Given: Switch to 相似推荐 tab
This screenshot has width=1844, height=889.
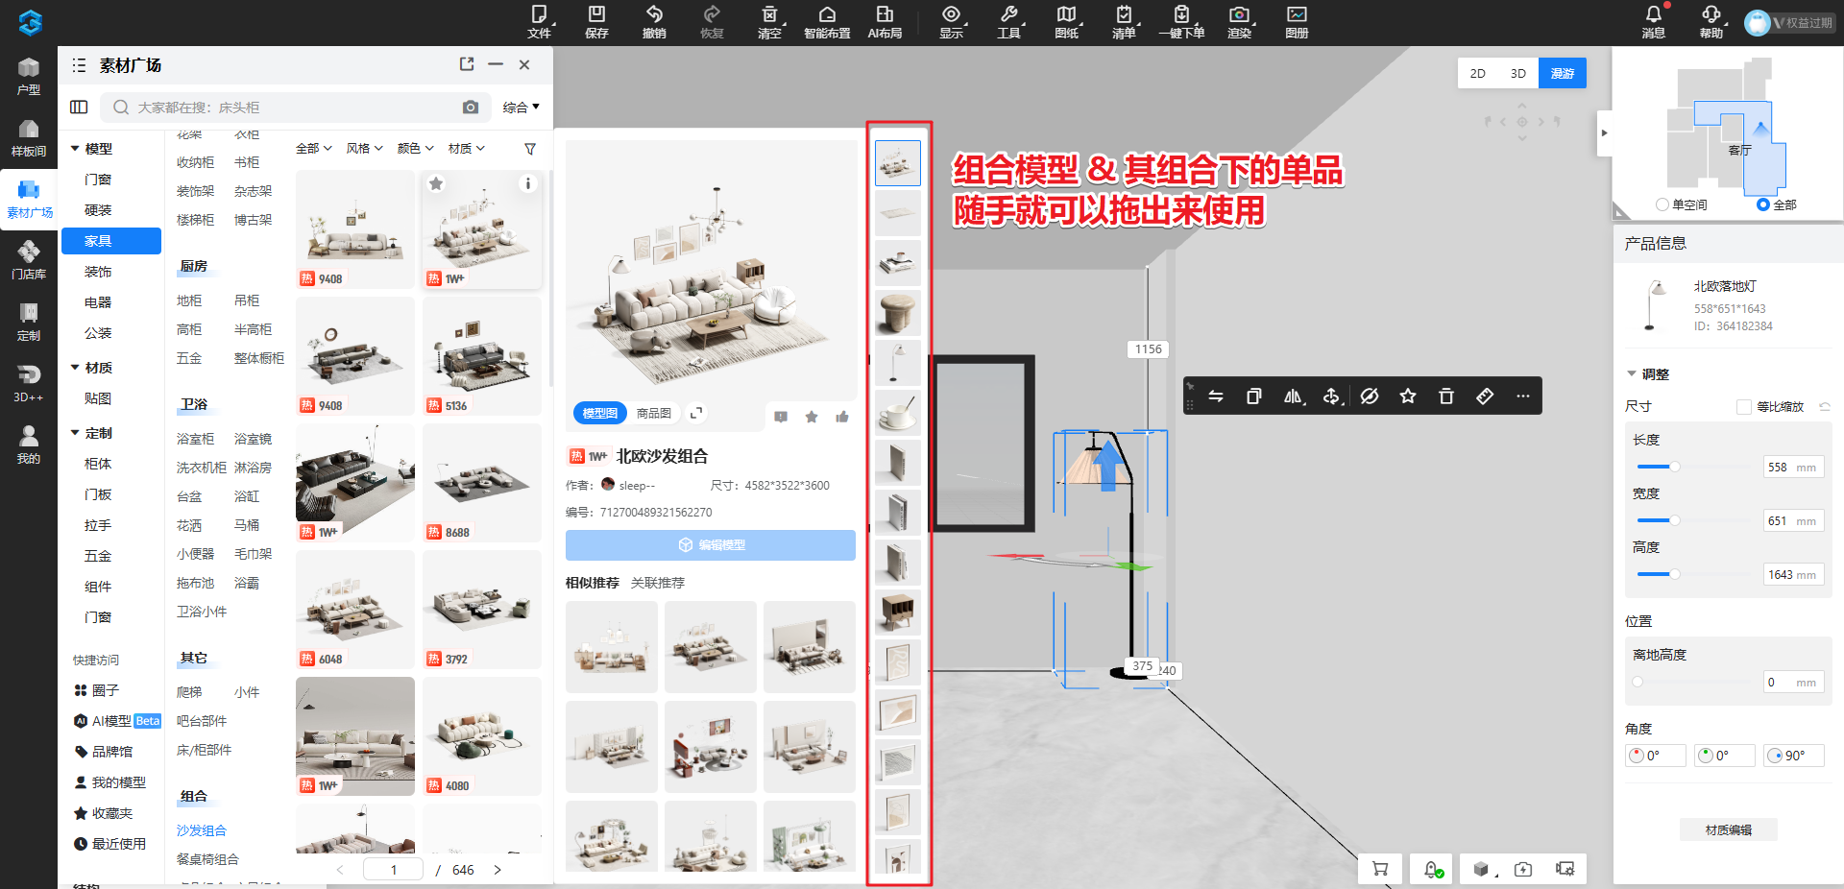Looking at the screenshot, I should tap(593, 583).
